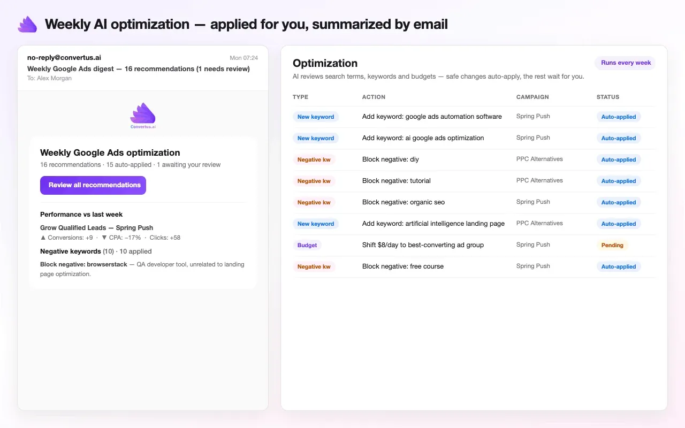Select row Block negative: organic seo
685x428 pixels.
pyautogui.click(x=474, y=202)
